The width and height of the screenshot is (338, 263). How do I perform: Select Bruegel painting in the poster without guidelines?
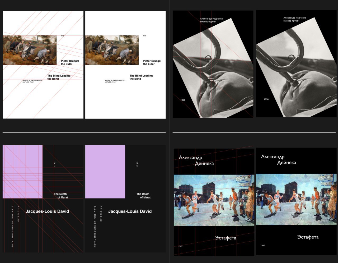coord(112,50)
